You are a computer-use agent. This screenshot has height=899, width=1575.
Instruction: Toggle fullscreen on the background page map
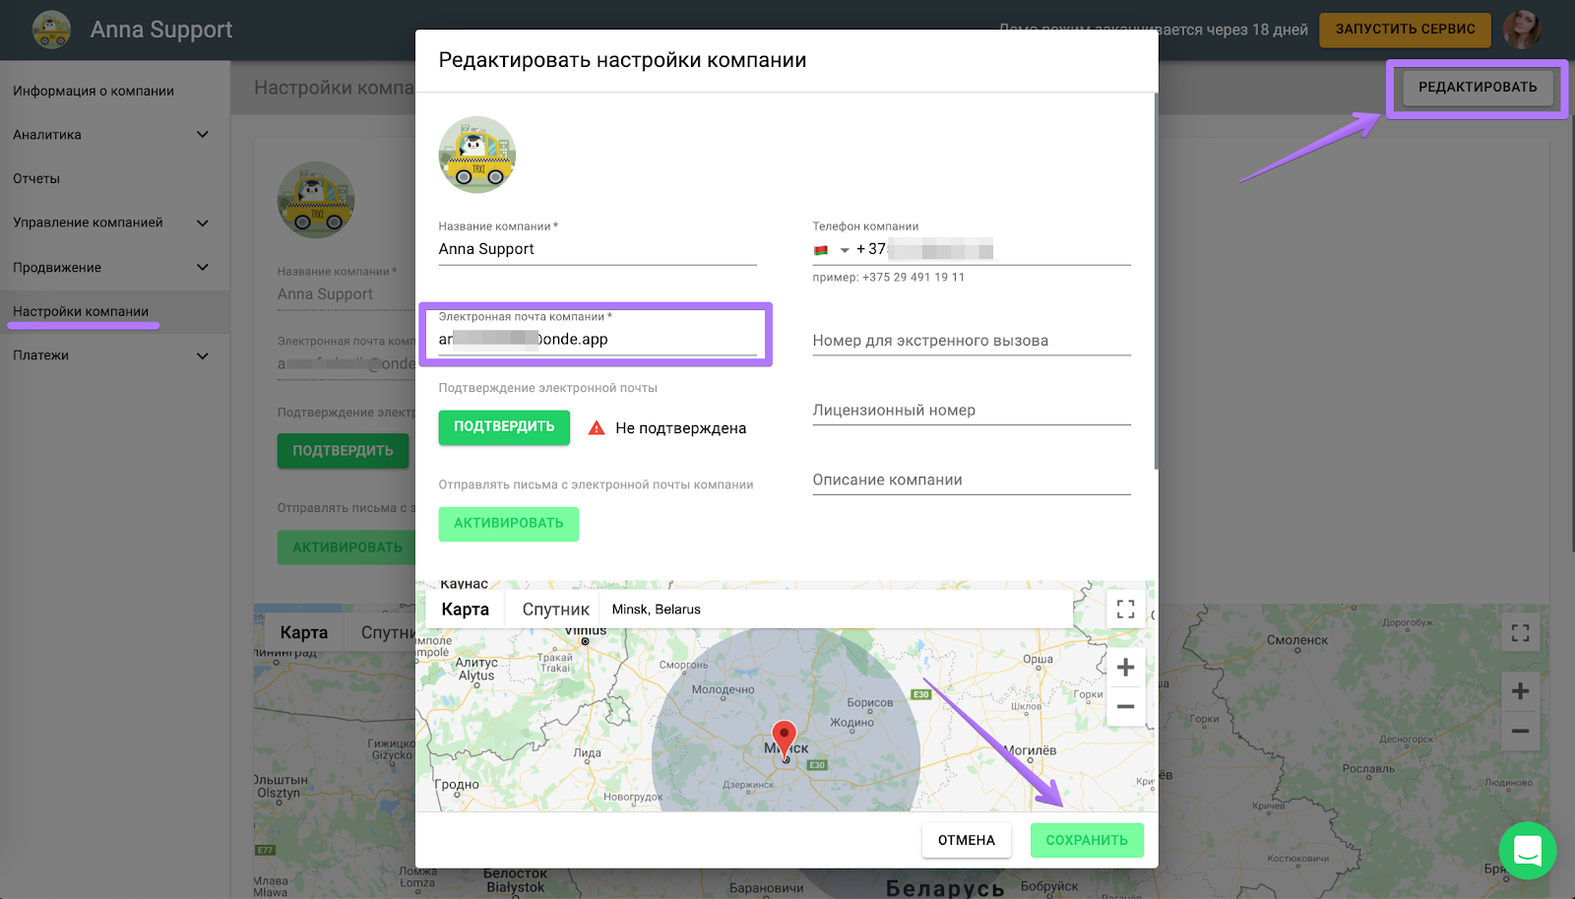[1521, 632]
